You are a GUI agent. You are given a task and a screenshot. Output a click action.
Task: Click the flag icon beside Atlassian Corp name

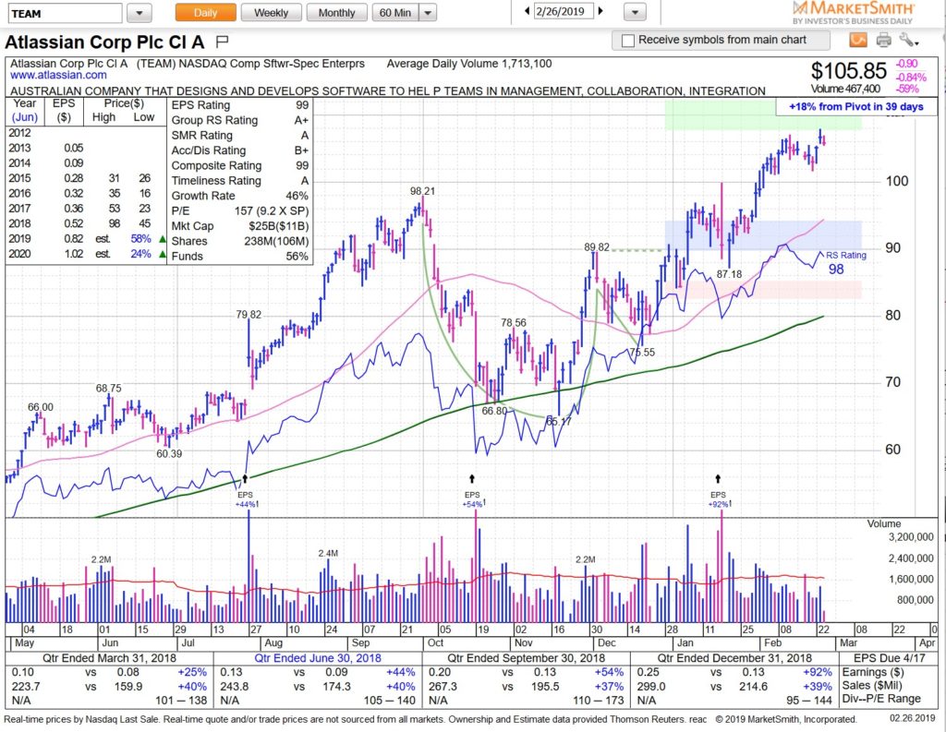click(x=222, y=42)
